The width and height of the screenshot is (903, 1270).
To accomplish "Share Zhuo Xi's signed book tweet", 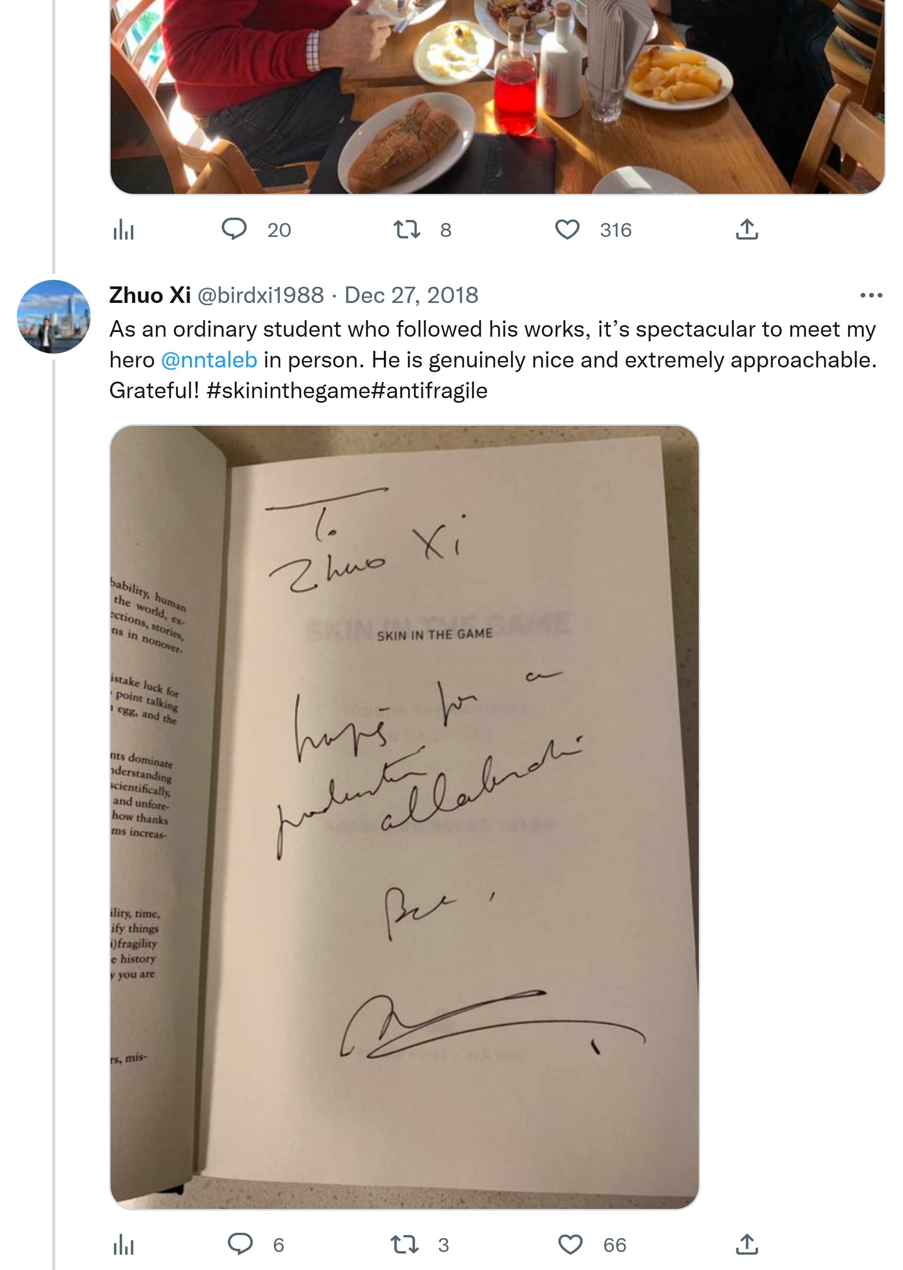I will [x=746, y=1244].
